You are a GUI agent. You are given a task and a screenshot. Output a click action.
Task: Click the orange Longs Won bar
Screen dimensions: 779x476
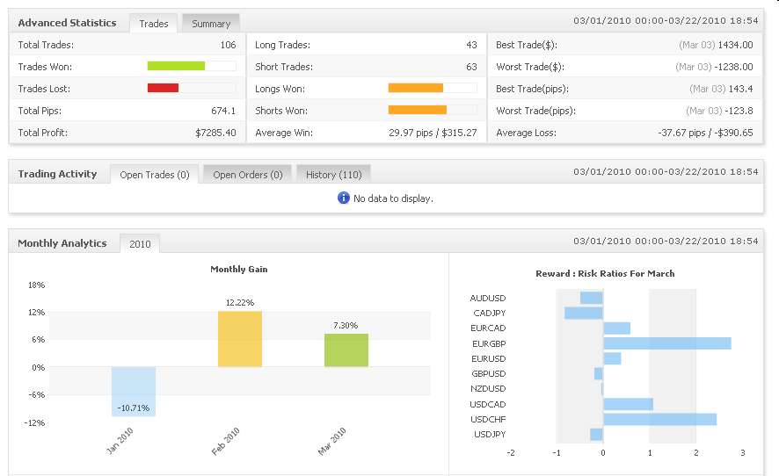(x=415, y=88)
